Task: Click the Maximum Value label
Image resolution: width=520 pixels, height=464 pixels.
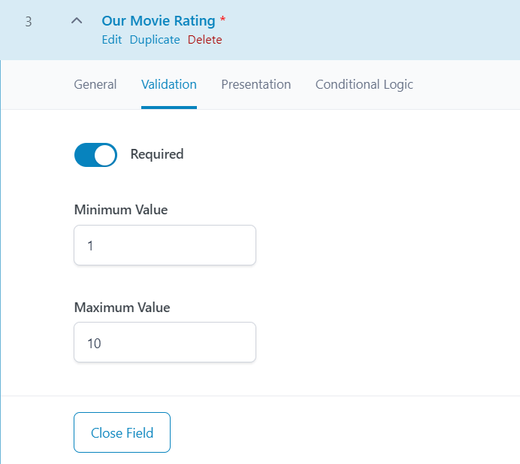Action: click(x=122, y=308)
